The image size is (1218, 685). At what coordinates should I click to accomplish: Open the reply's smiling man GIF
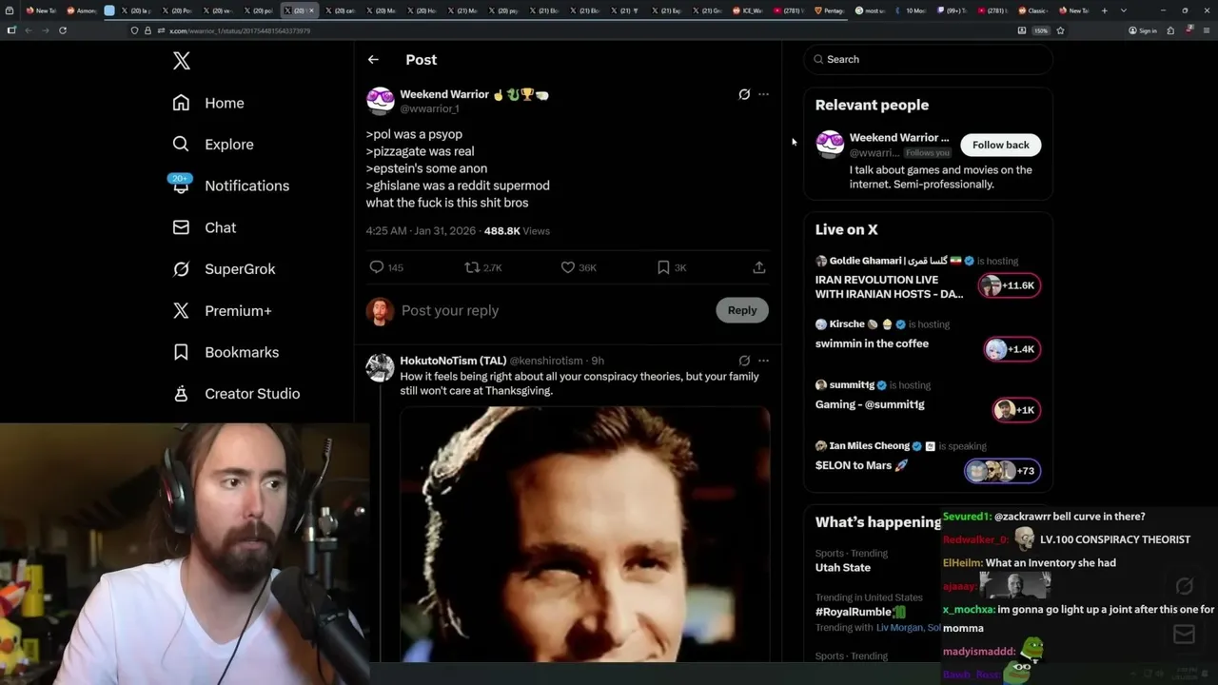(584, 534)
